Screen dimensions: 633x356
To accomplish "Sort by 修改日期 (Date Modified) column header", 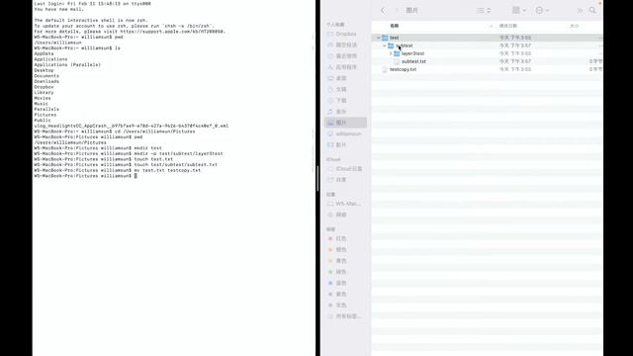I will (x=507, y=26).
